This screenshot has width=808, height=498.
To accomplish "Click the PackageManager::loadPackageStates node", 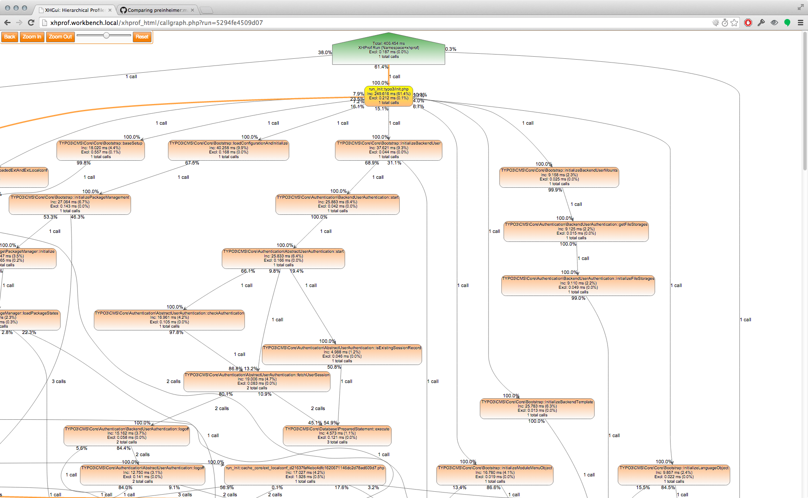I will click(30, 320).
